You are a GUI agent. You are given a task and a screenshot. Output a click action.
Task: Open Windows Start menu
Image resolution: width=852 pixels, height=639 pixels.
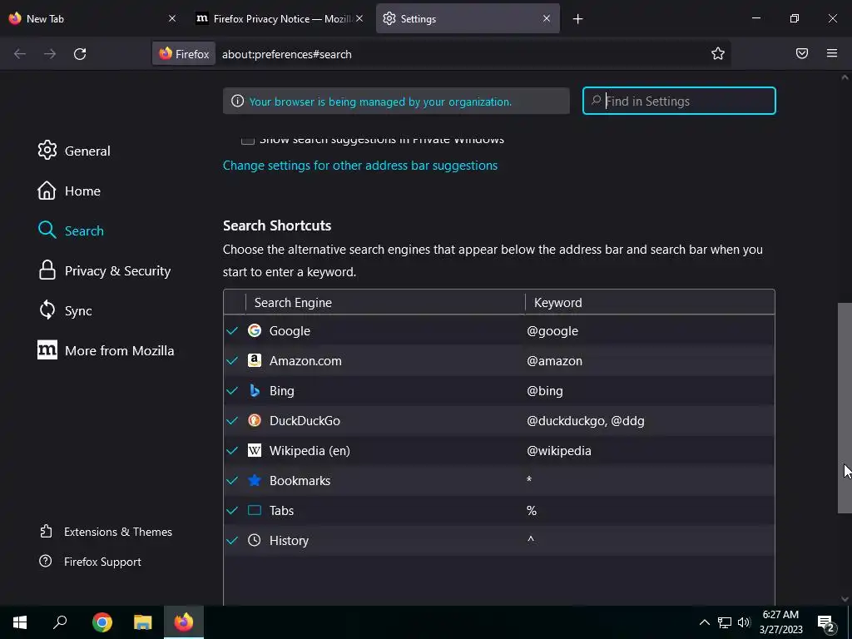20,622
